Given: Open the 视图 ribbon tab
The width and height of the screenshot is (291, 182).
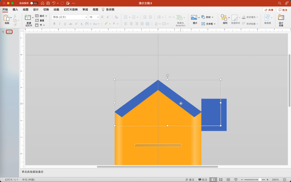Looking at the screenshot, I should (95, 10).
